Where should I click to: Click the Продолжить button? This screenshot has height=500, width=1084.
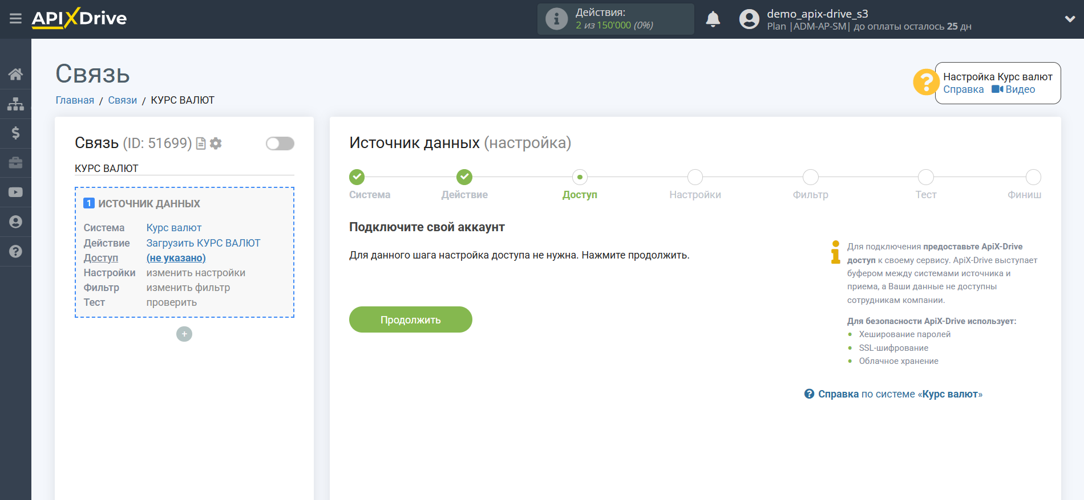[411, 319]
